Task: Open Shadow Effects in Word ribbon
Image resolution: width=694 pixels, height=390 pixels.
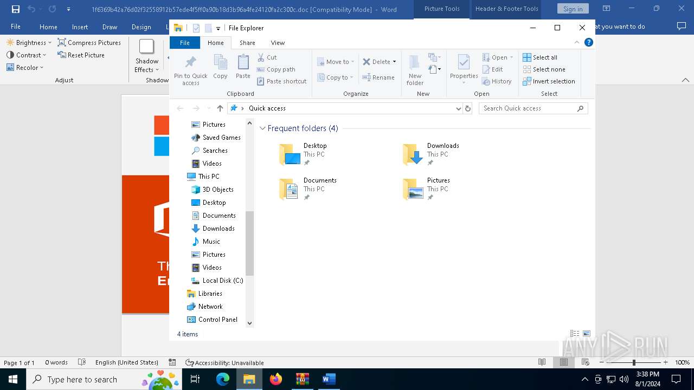Action: coord(146,56)
